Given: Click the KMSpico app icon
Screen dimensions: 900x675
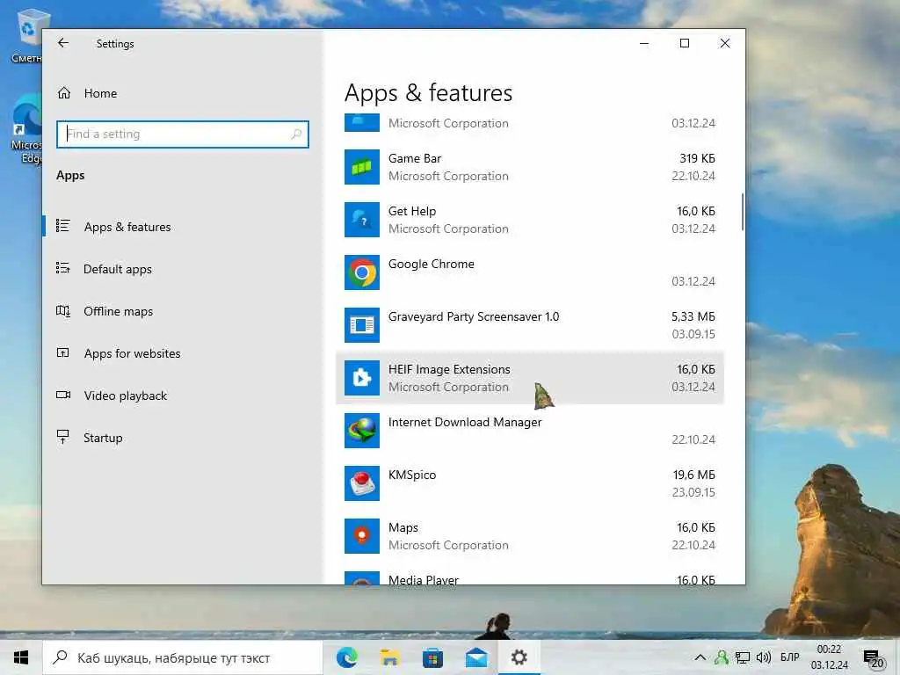Looking at the screenshot, I should 361,484.
